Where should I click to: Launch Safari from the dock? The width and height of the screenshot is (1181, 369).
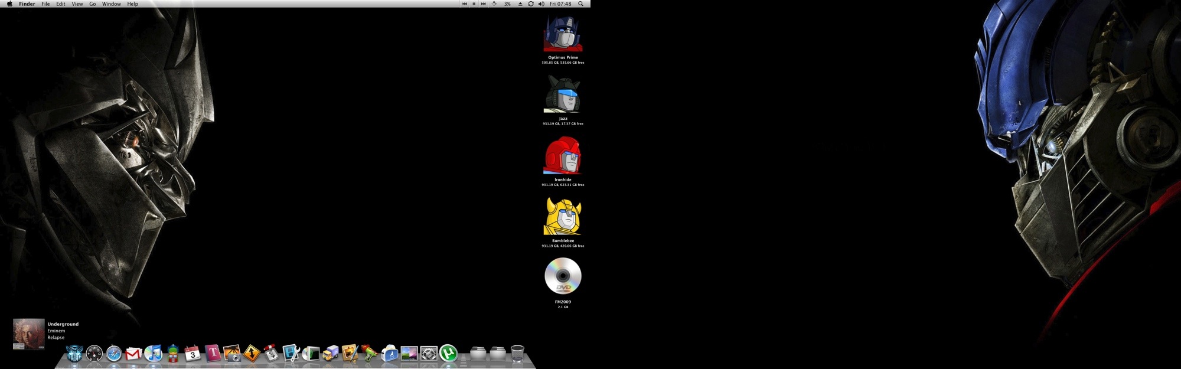tap(114, 354)
